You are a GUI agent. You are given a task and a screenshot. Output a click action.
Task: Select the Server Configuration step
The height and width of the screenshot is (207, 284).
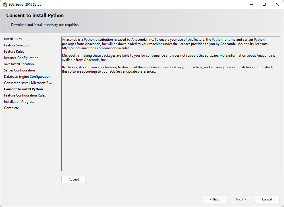[19, 70]
